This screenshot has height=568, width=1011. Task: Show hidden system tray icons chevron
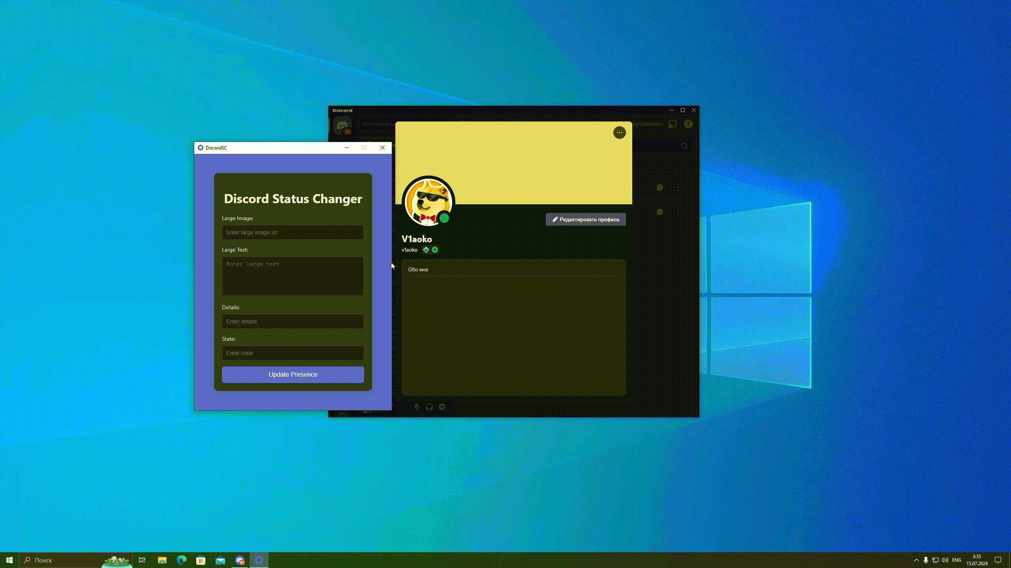(916, 560)
